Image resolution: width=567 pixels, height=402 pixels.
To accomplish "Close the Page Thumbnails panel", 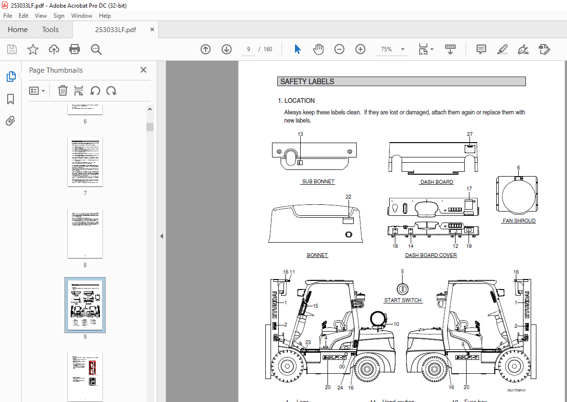I will click(143, 70).
